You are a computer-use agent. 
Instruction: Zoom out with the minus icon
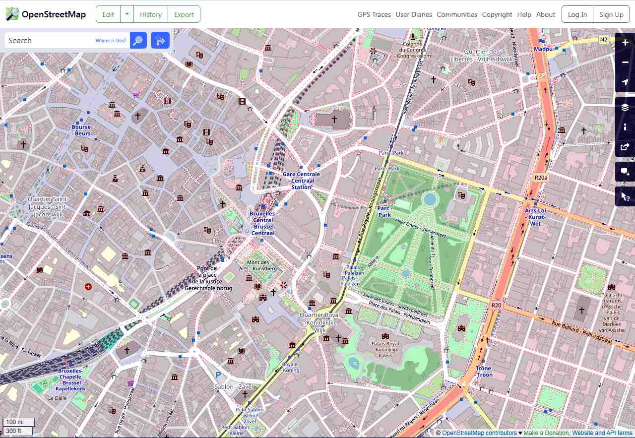coord(625,63)
